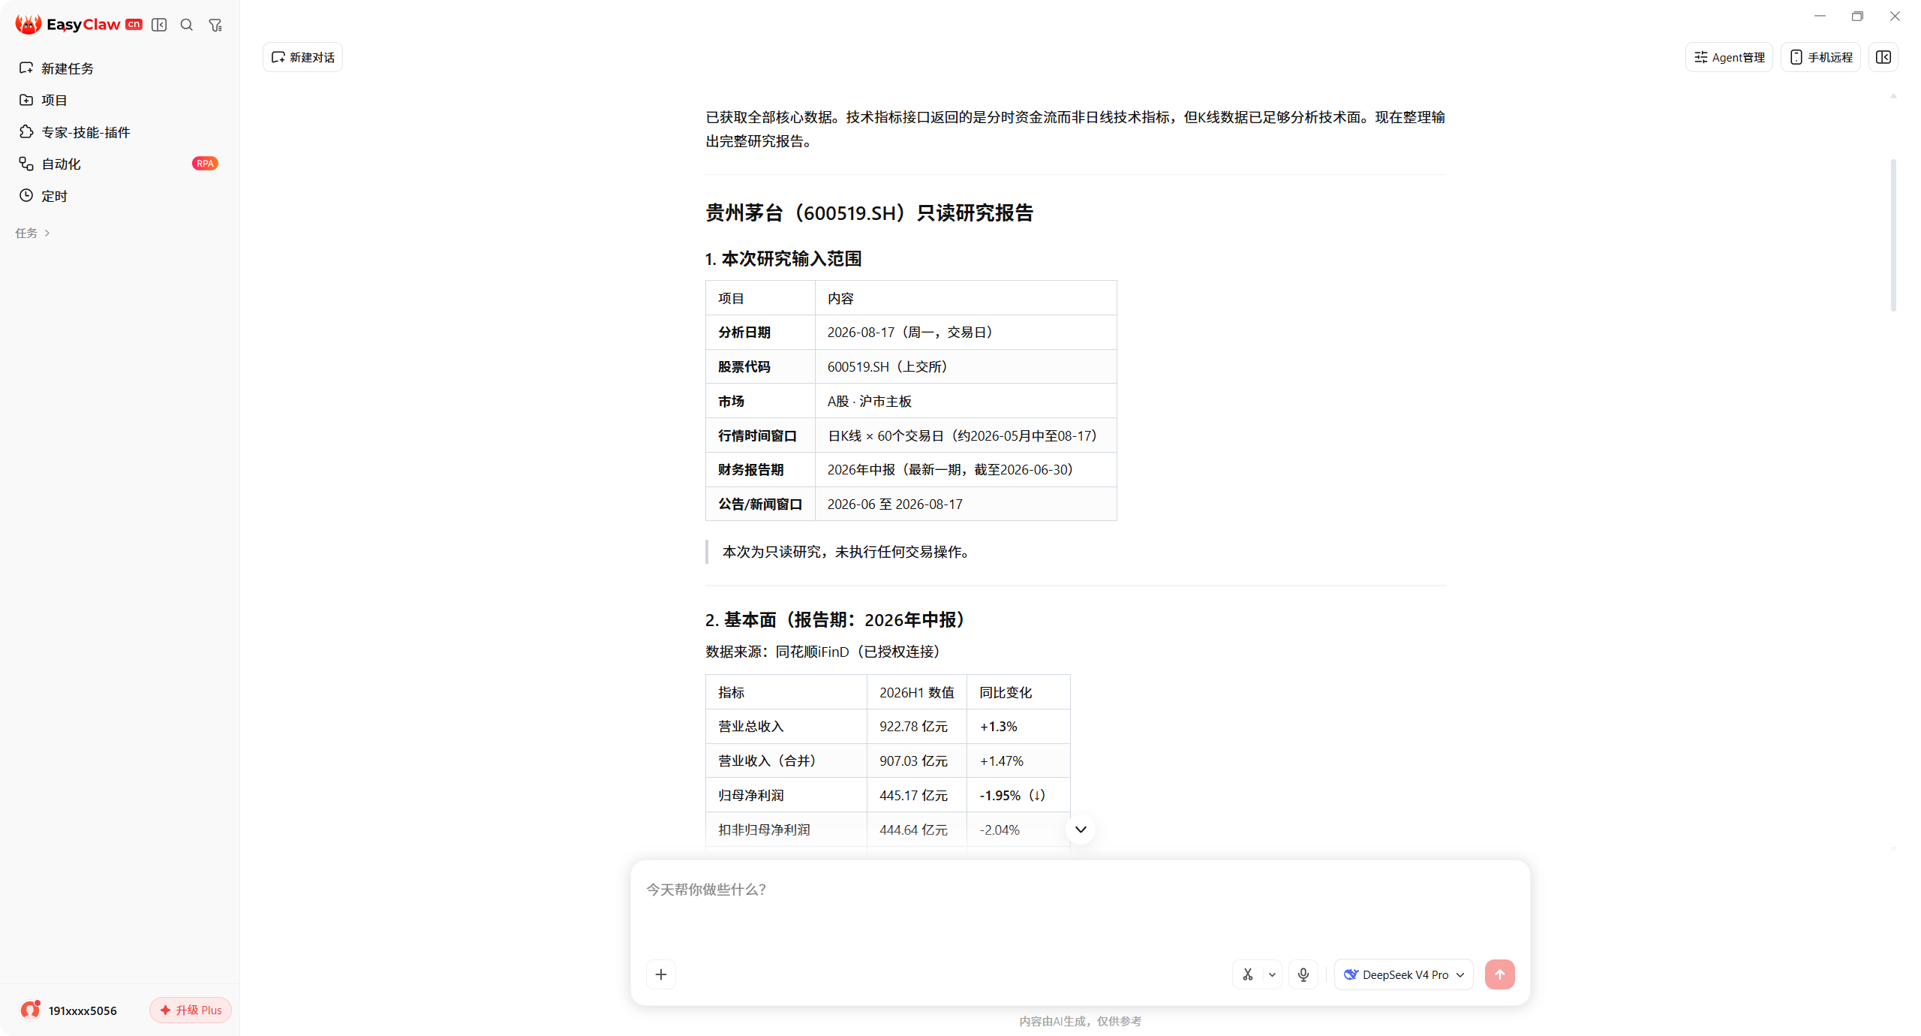1921x1036 pixels.
Task: Collapse the left sidebar panel icon
Action: point(159,25)
